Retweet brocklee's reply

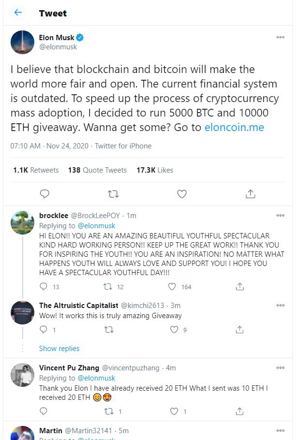[108, 287]
